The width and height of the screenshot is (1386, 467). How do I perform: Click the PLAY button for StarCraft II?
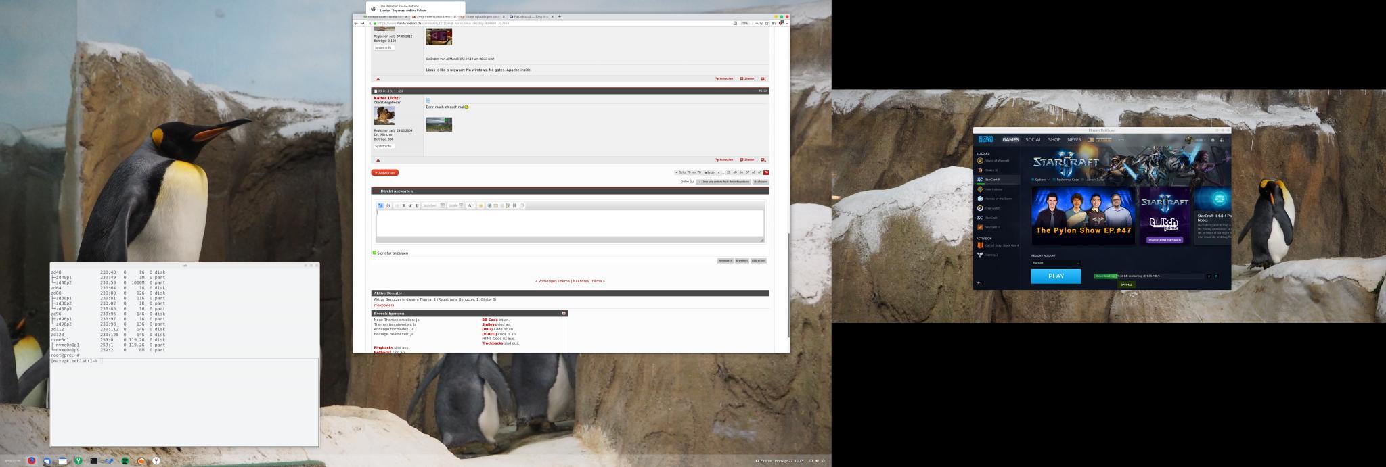[1056, 276]
